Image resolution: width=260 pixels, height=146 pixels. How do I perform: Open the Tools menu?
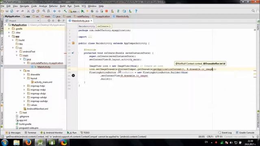point(76,6)
